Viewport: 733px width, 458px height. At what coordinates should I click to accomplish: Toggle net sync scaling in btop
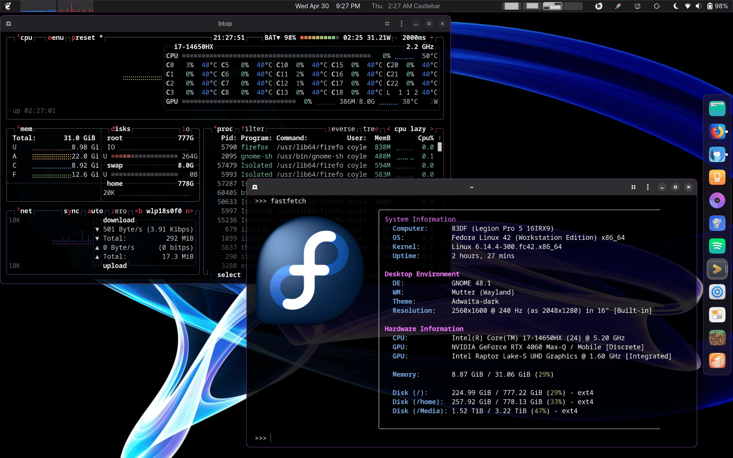[x=72, y=211]
